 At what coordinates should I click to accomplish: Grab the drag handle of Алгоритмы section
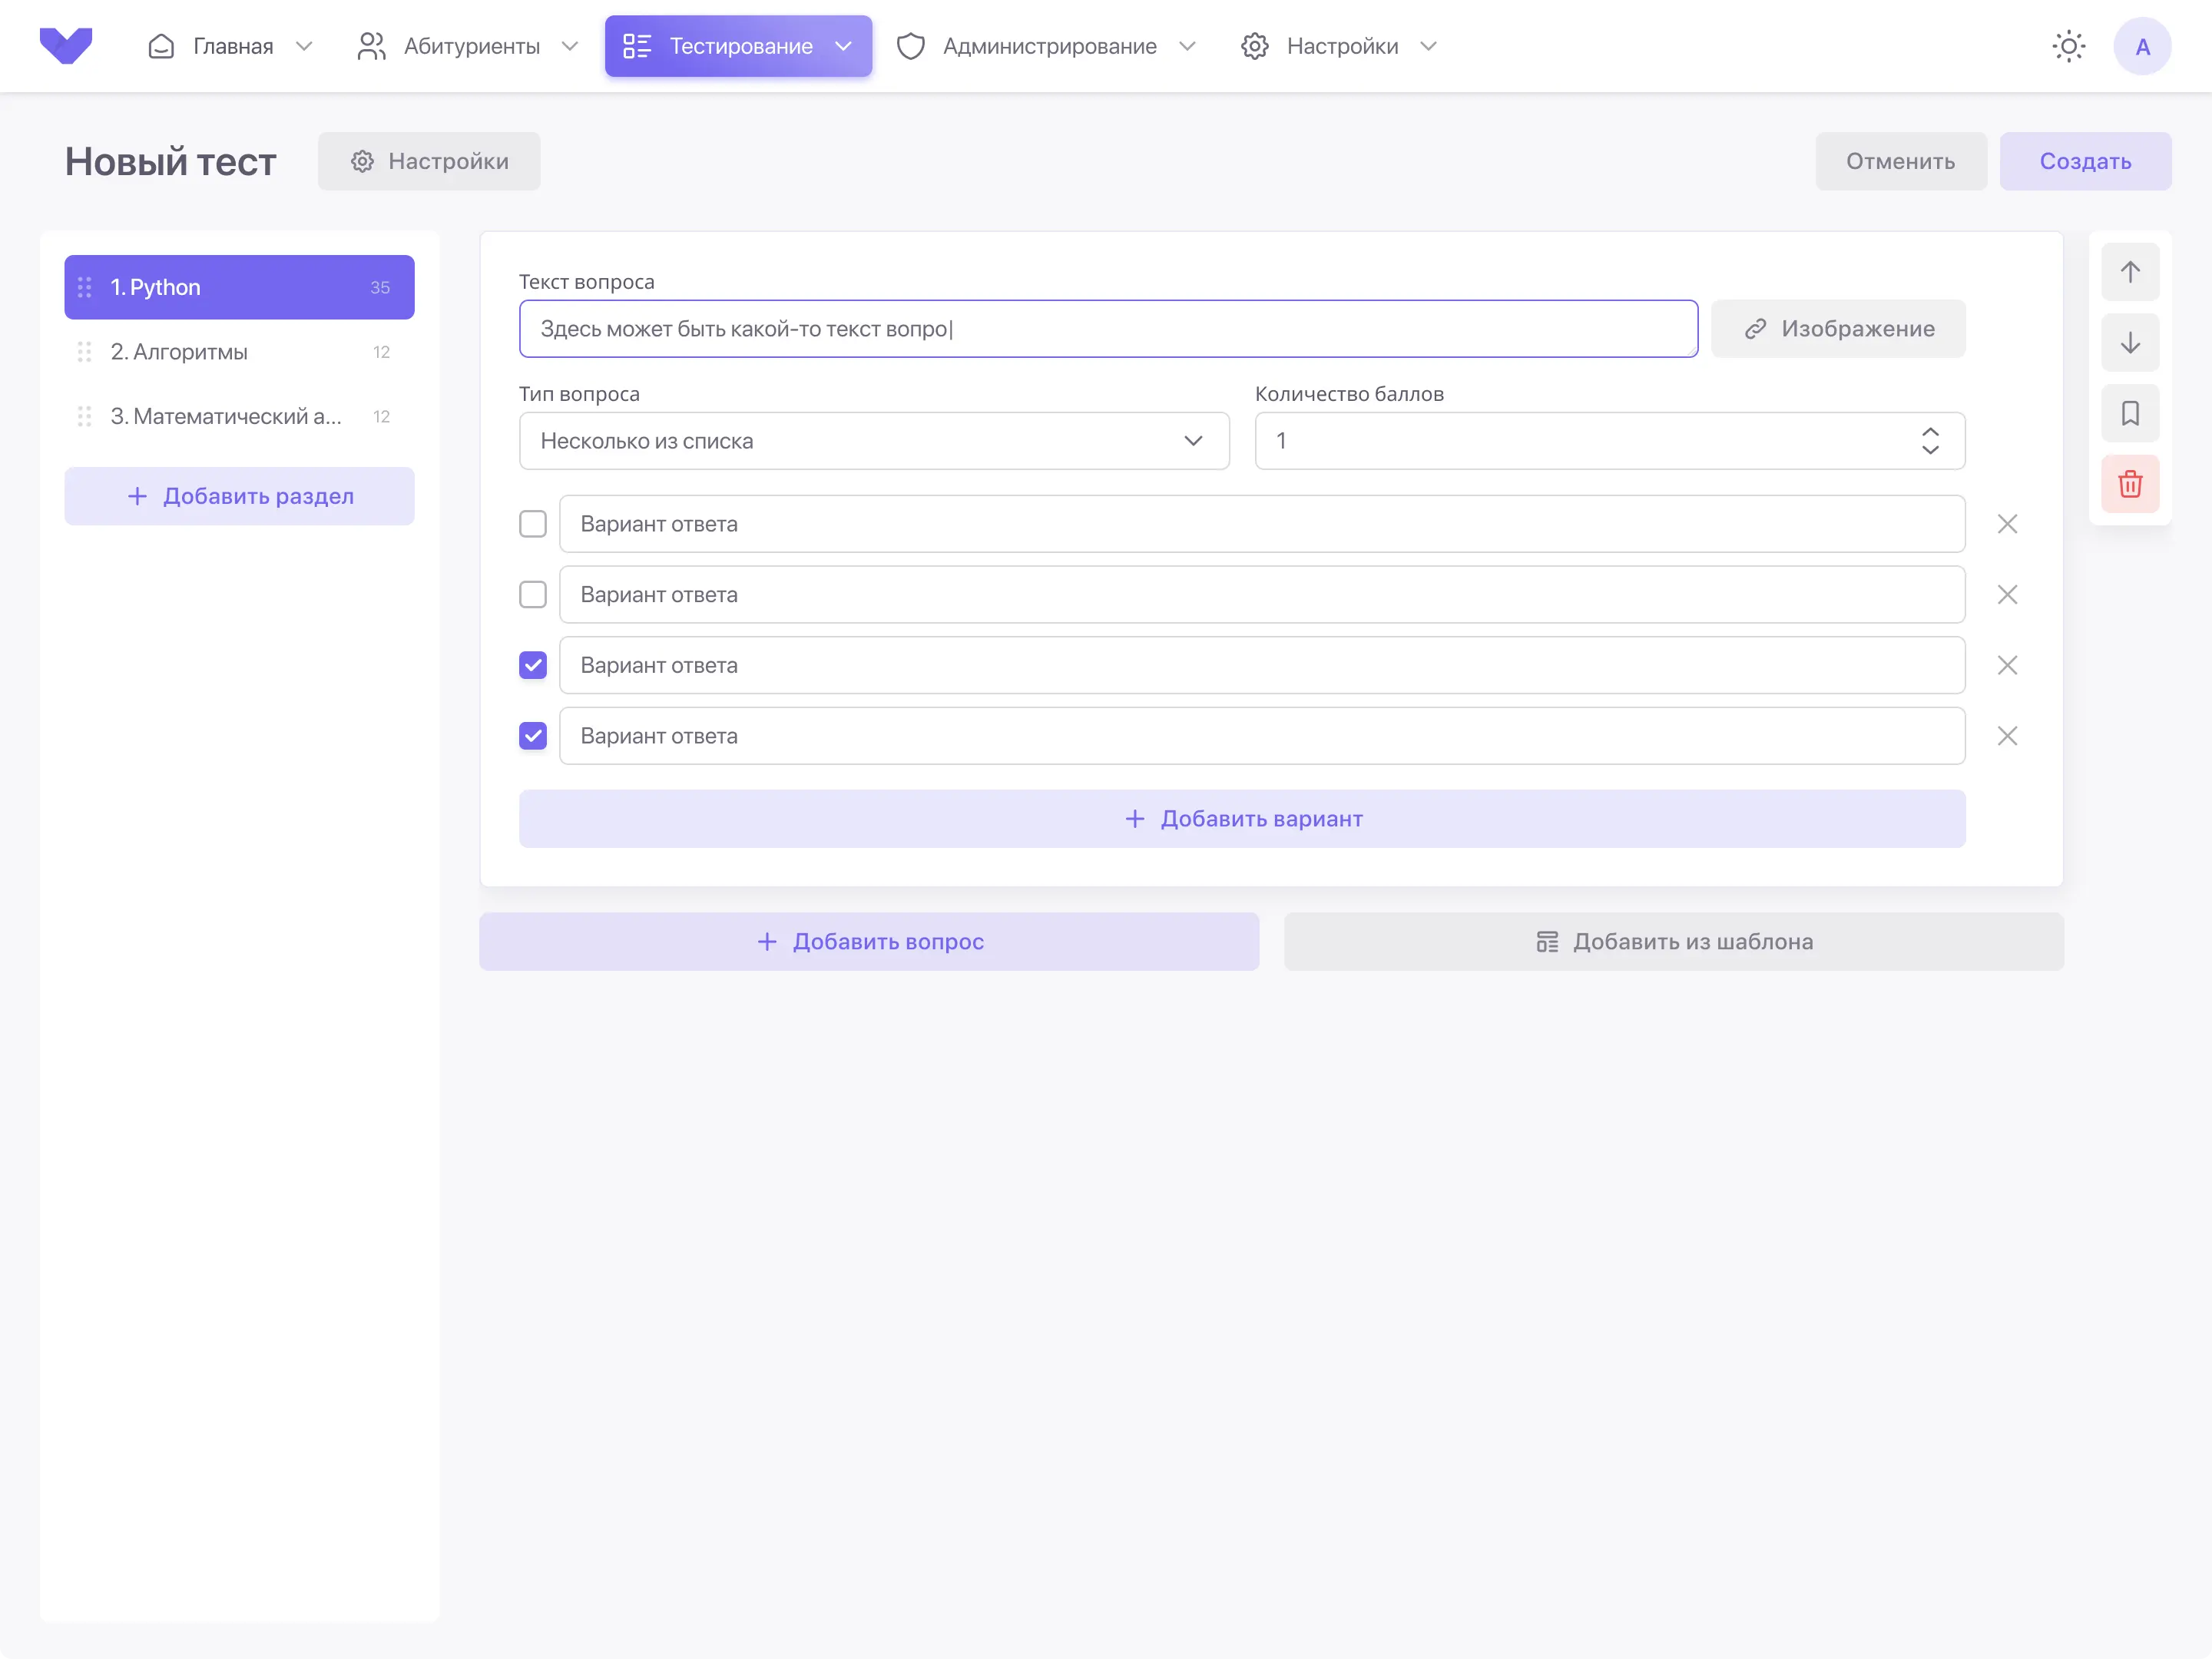click(x=85, y=352)
